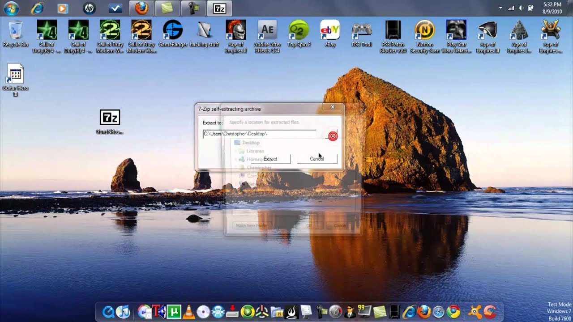Open Internet Explorer from the top taskbar
Image resolution: width=573 pixels, height=322 pixels.
(37, 8)
